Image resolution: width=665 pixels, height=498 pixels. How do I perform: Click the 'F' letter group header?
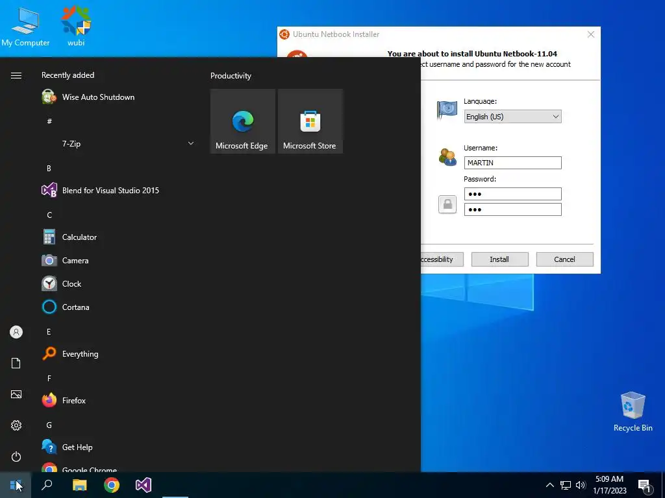click(49, 379)
